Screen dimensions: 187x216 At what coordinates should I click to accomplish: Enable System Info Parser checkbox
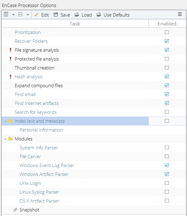tap(167, 147)
